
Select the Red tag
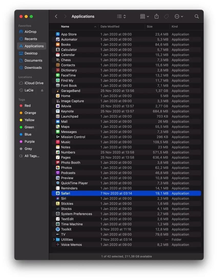point(32,106)
